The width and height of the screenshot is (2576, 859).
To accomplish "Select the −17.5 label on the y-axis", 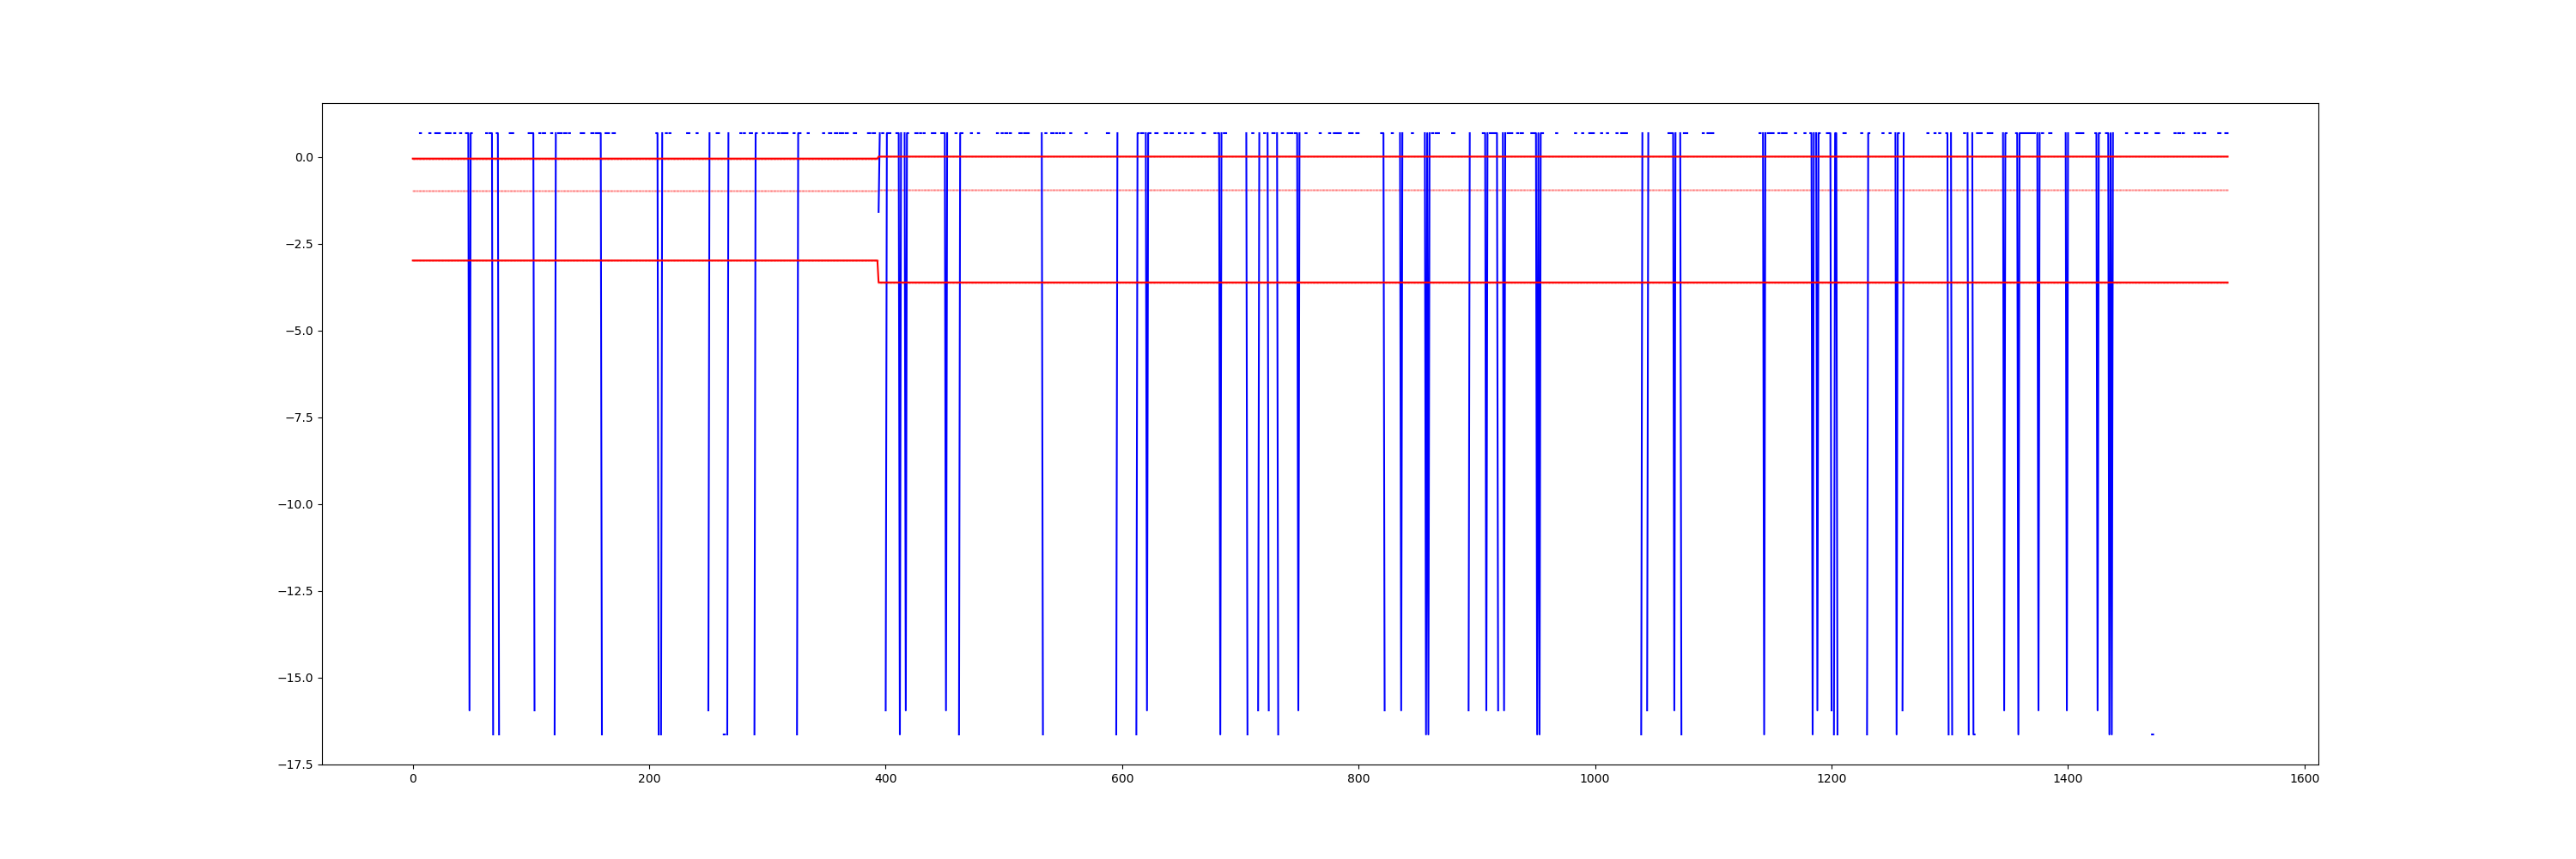I will pos(296,765).
